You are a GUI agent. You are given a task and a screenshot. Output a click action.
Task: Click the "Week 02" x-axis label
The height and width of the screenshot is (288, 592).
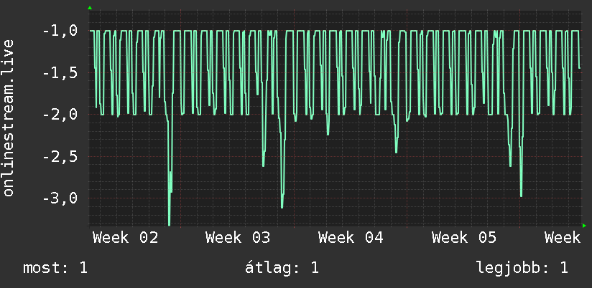coord(125,238)
